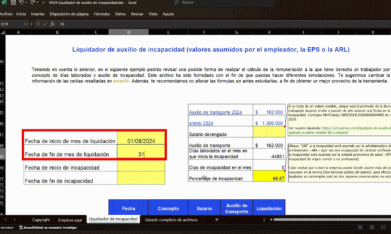The width and height of the screenshot is (391, 234).
Task: Open the Auxilio de transporte 2024 link
Action: pyautogui.click(x=215, y=112)
